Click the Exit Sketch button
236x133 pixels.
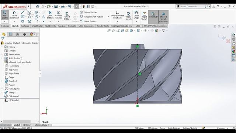[5, 15]
